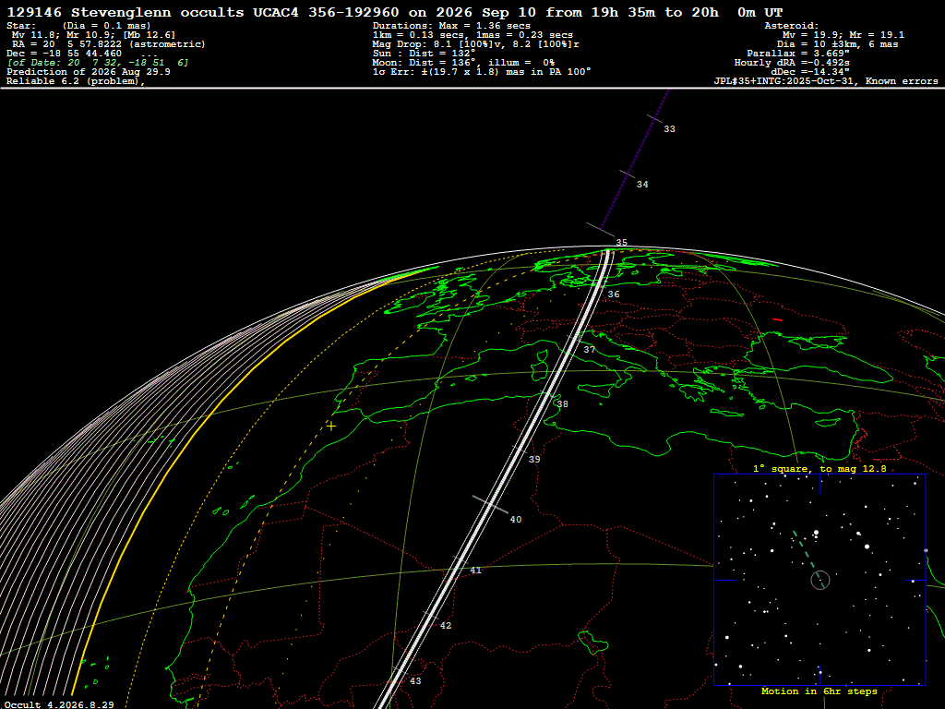This screenshot has width=945, height=709.
Task: Select minute marker 39 on the path
Action: [x=534, y=460]
